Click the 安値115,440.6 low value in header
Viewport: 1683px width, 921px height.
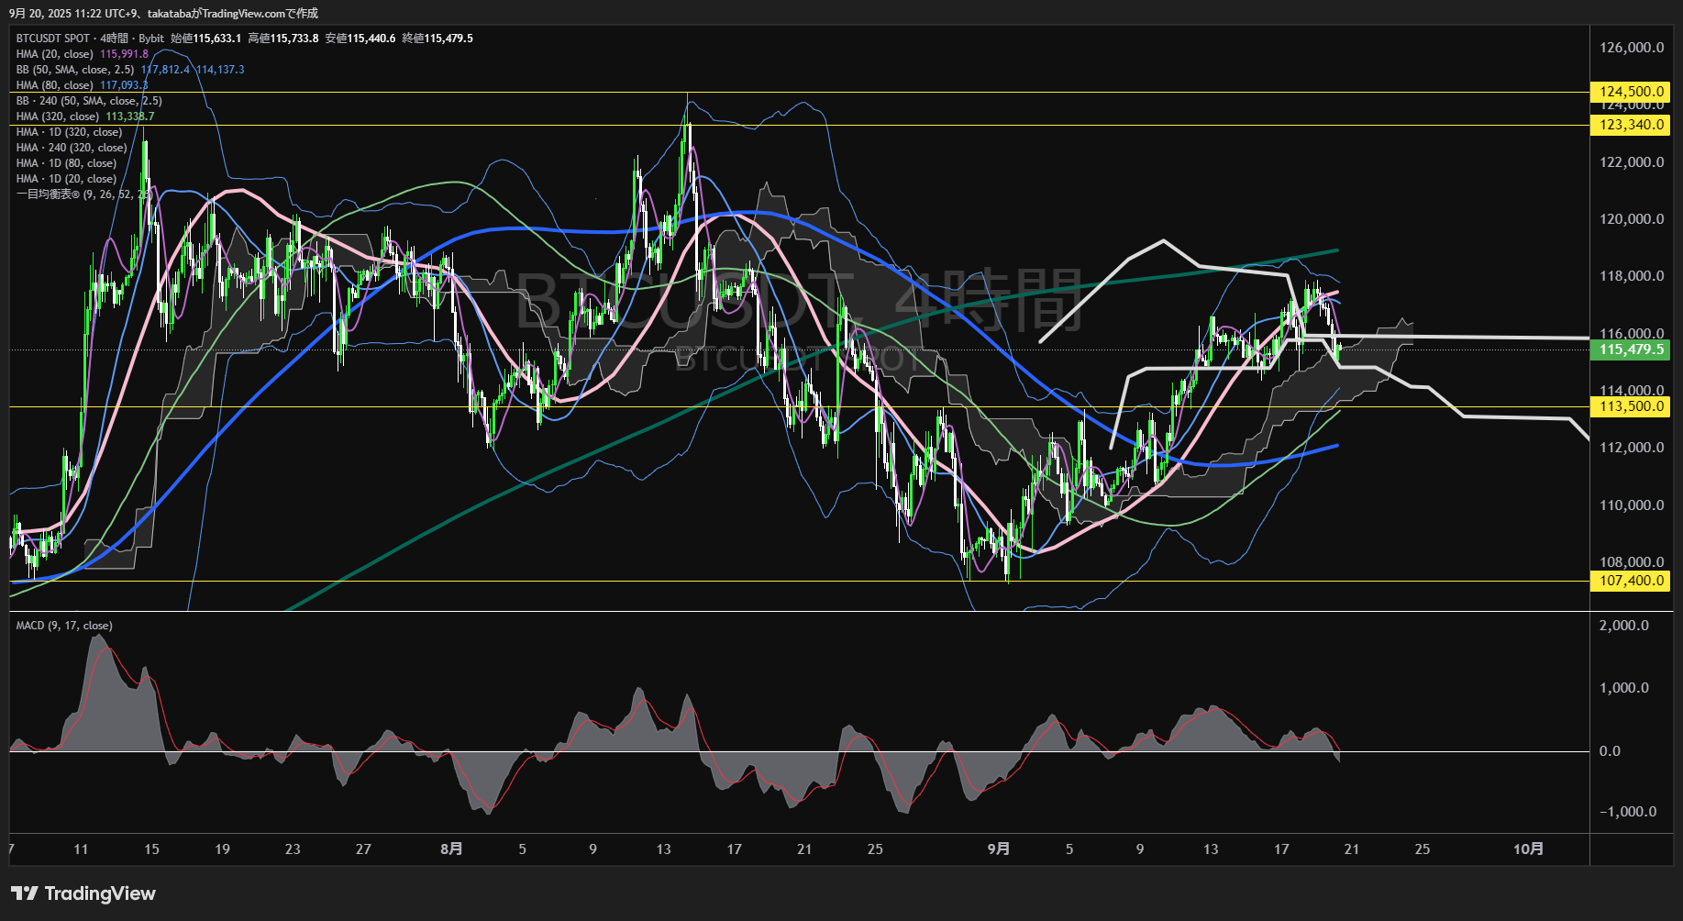(x=360, y=39)
